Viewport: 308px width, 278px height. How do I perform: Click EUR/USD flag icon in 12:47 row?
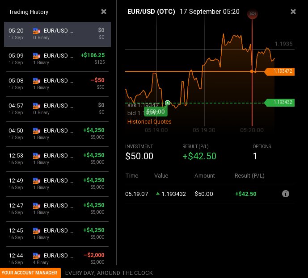coord(37,206)
